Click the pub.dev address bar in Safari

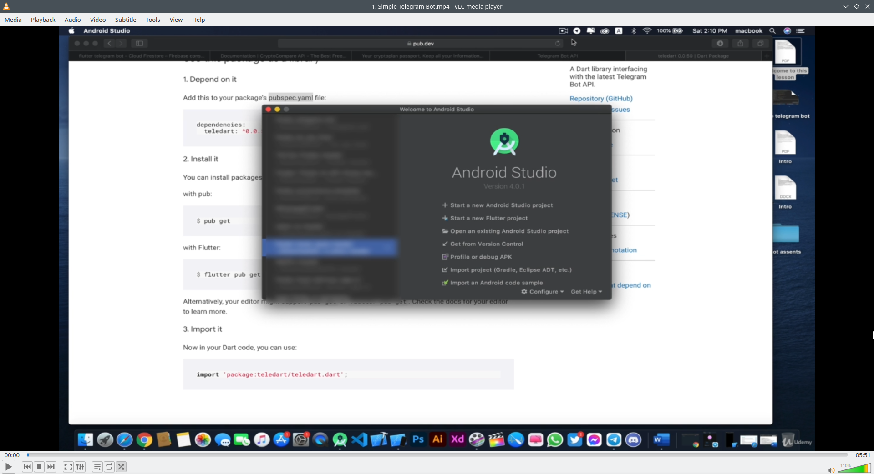click(421, 44)
